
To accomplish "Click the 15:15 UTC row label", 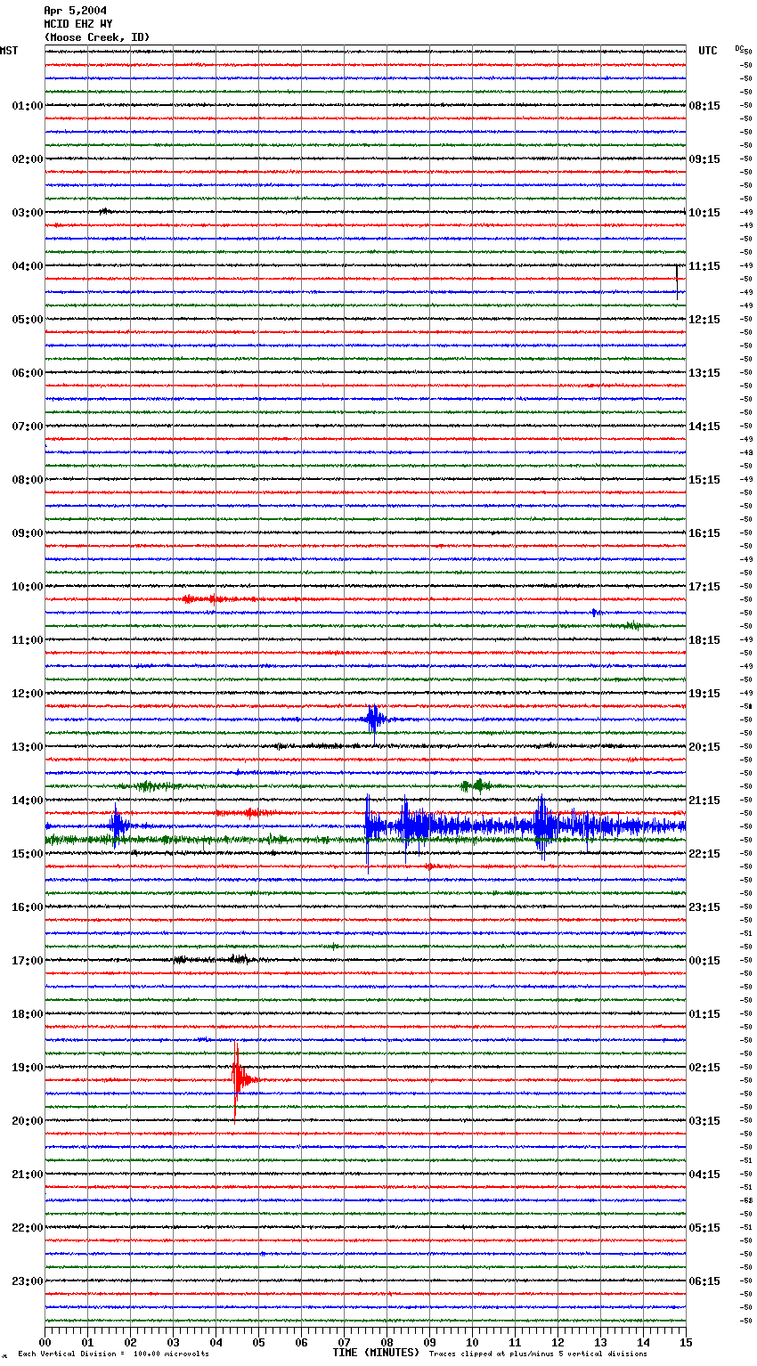I will click(x=704, y=480).
